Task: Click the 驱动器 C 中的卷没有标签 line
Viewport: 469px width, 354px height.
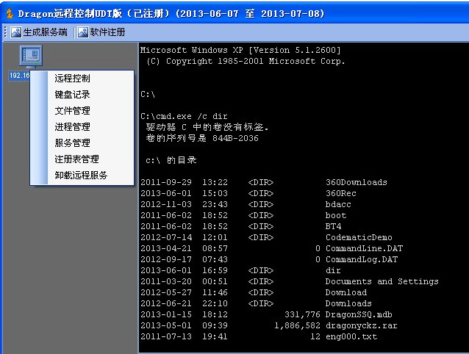Action: [x=207, y=127]
